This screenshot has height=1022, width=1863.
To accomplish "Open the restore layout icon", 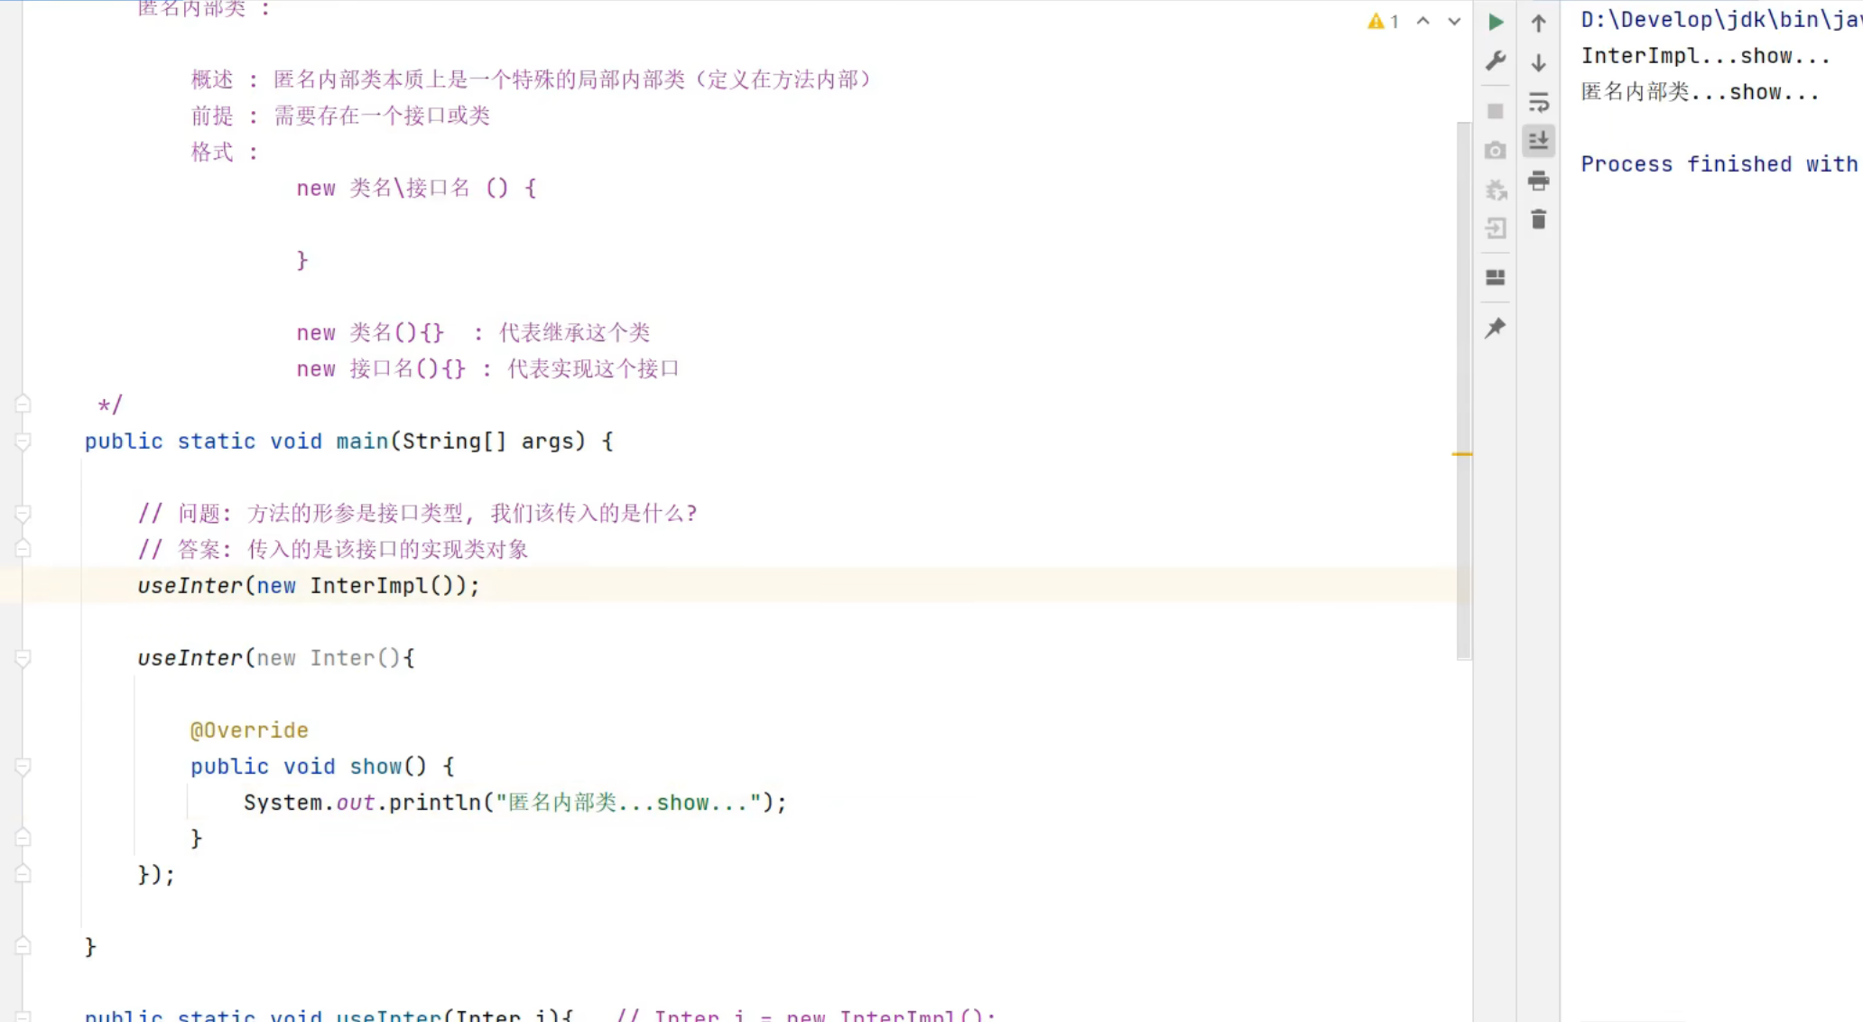I will point(1496,277).
